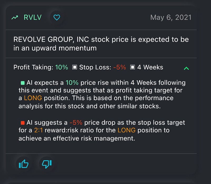This screenshot has width=211, height=184.
Task: Like this signal with thumbs up
Action: point(24,164)
